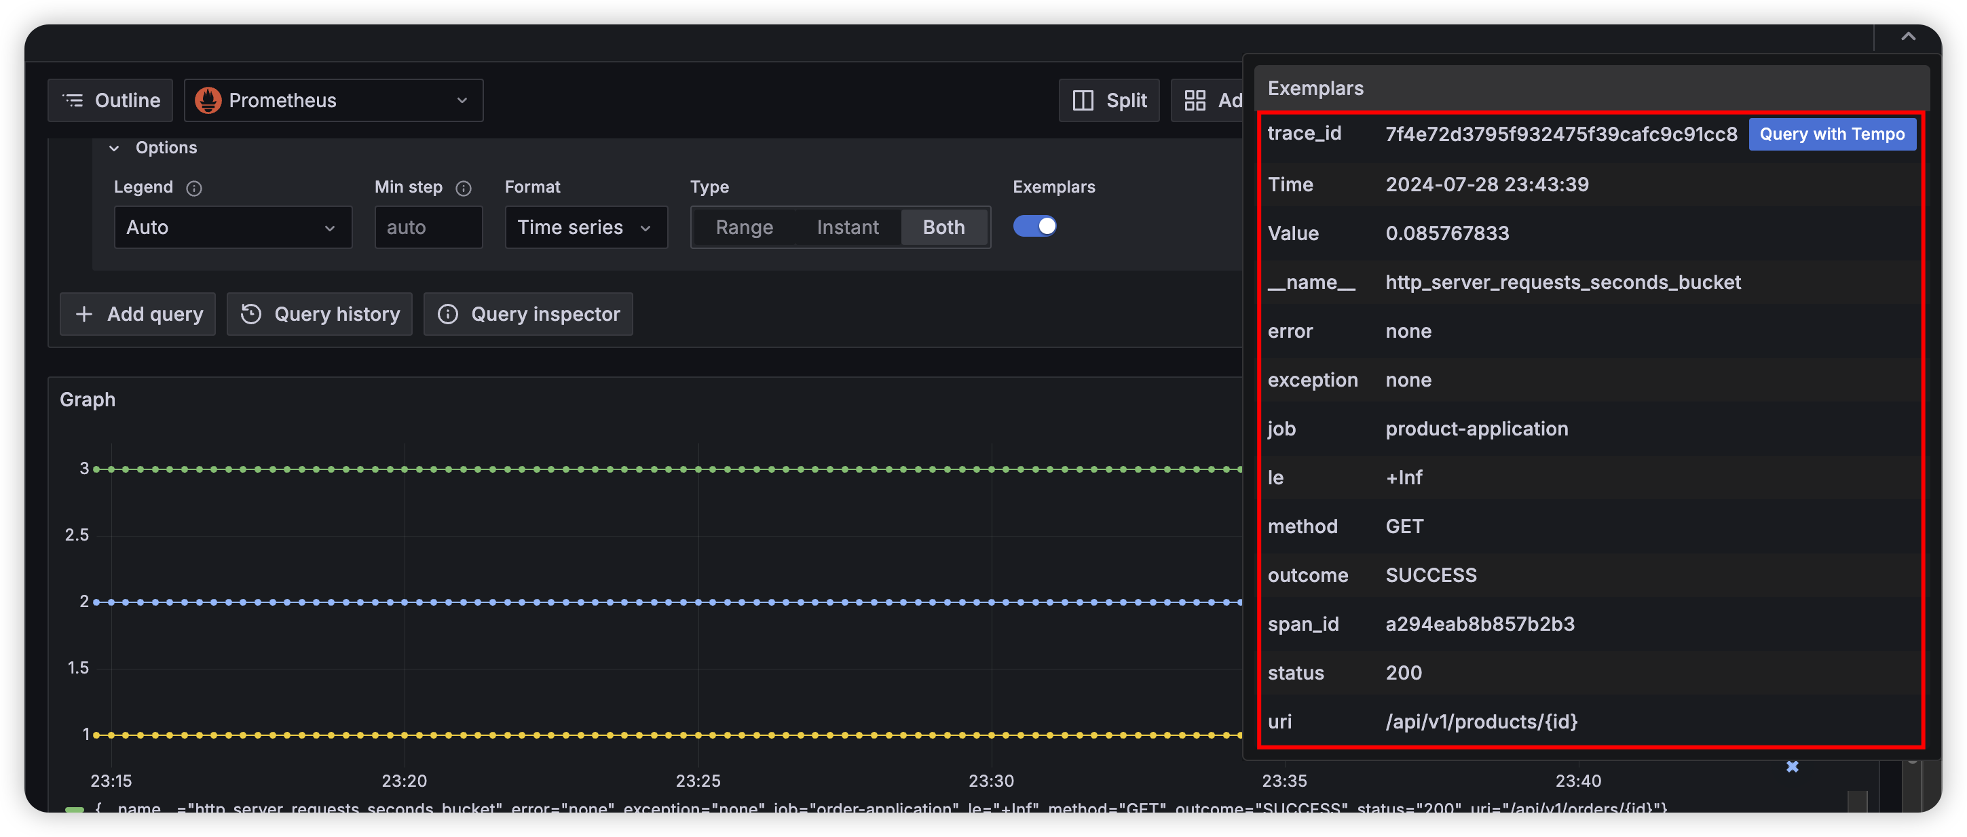The width and height of the screenshot is (1967, 837).
Task: Open the Legend Auto dropdown
Action: (232, 227)
